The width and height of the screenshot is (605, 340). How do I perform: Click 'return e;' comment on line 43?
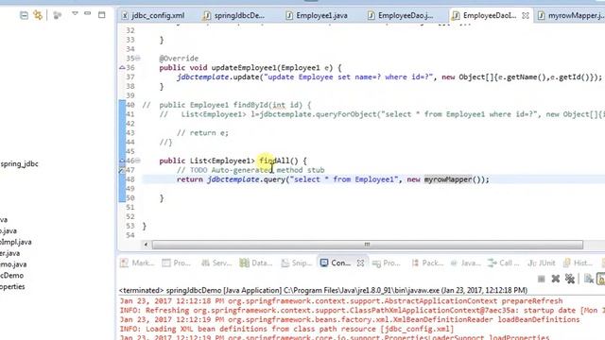tap(202, 132)
